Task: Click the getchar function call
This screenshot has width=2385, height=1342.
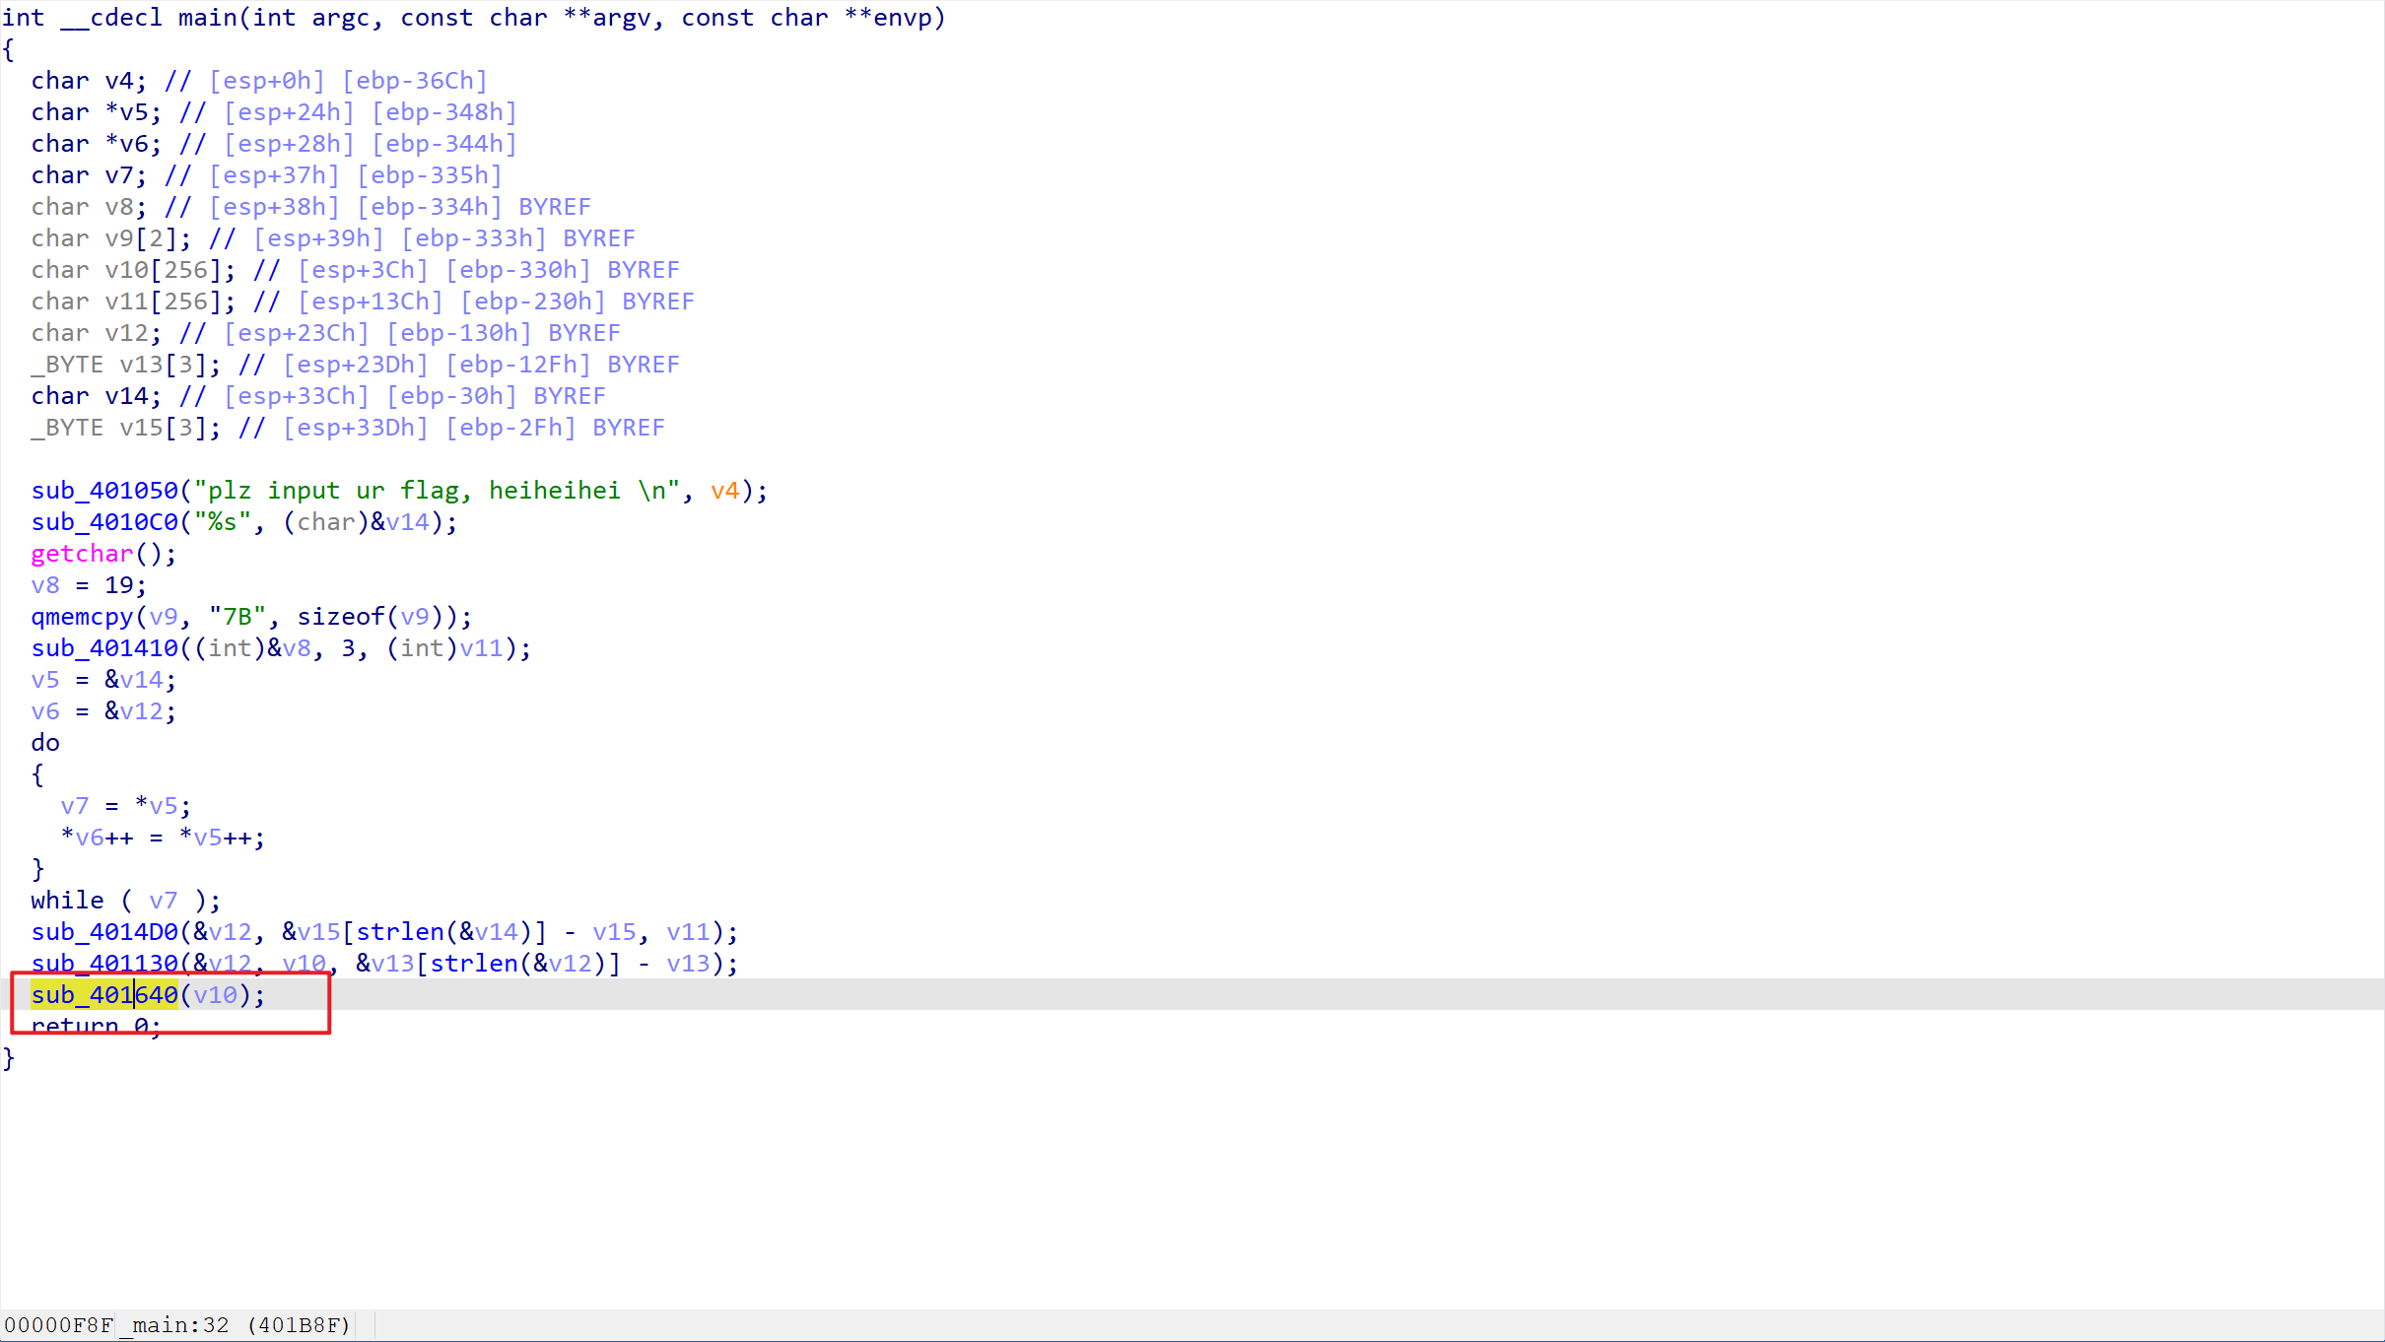Action: point(82,553)
